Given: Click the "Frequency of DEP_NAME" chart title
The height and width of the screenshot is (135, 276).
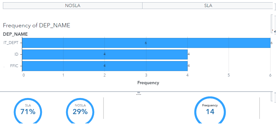Looking at the screenshot, I should click(x=36, y=25).
